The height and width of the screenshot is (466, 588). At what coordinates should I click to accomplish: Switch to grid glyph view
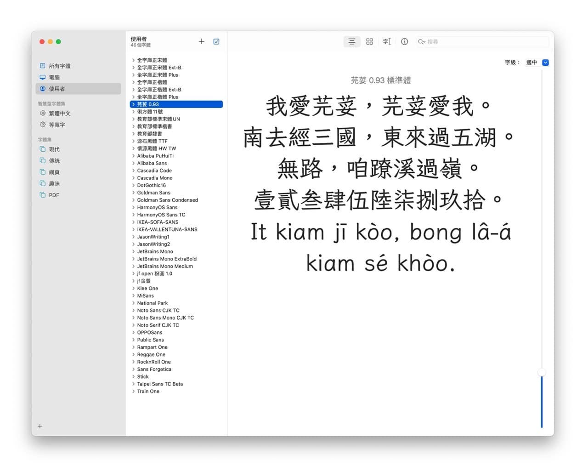369,42
